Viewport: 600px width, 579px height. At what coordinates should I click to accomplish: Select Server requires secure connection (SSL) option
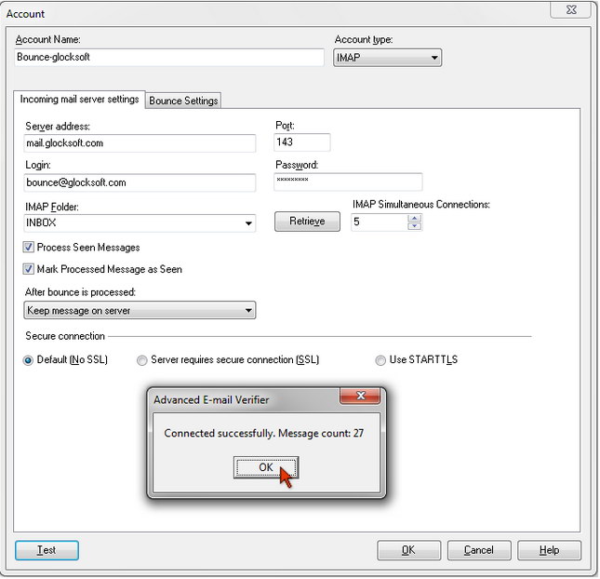[x=142, y=360]
